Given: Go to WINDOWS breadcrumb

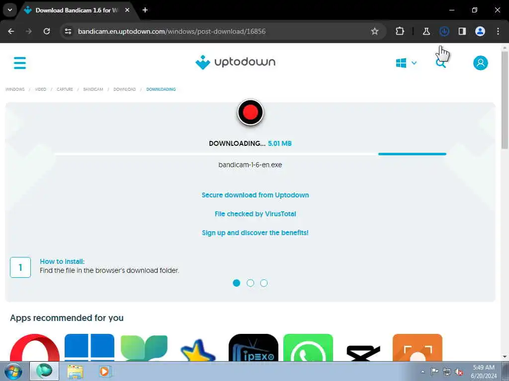Looking at the screenshot, I should [15, 89].
